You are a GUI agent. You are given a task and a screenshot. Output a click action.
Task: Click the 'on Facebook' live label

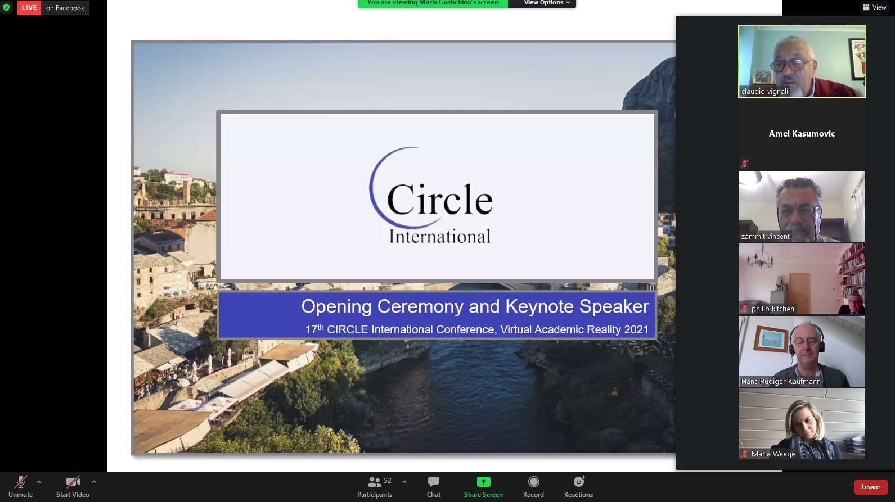pos(65,8)
